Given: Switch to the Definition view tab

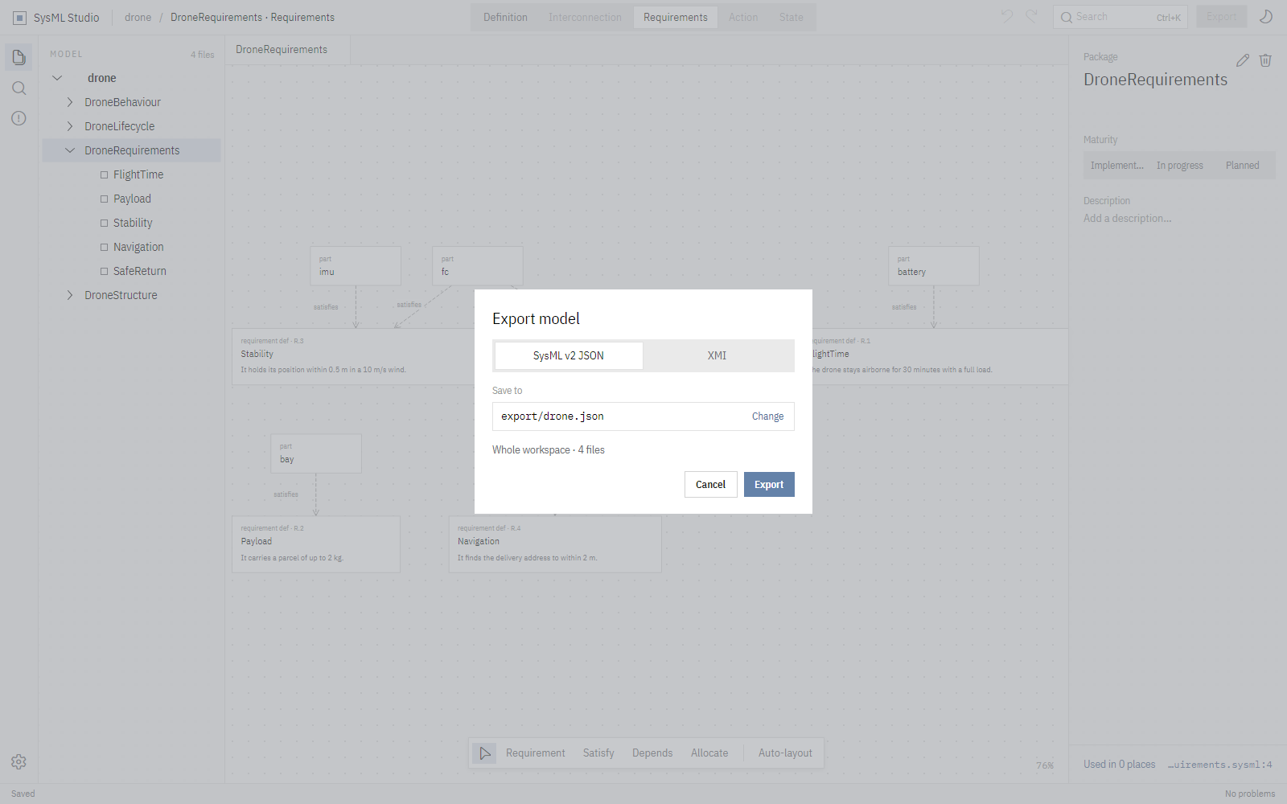Looking at the screenshot, I should click(x=505, y=18).
